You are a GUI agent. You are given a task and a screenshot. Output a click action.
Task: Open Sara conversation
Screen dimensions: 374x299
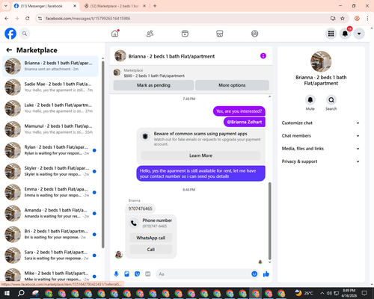click(50, 255)
